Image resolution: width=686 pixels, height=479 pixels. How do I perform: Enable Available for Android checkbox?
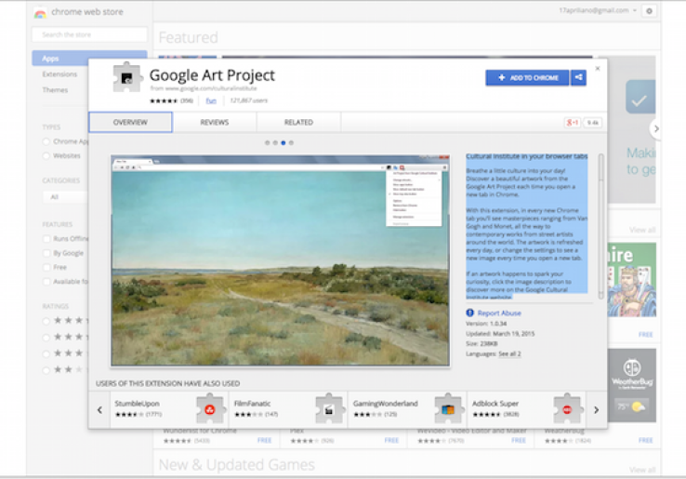[46, 282]
